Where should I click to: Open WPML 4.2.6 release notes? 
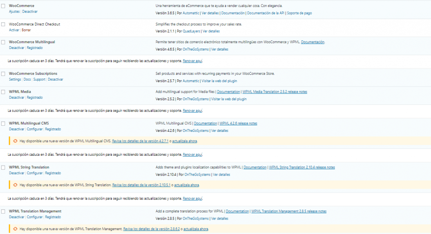(238, 123)
